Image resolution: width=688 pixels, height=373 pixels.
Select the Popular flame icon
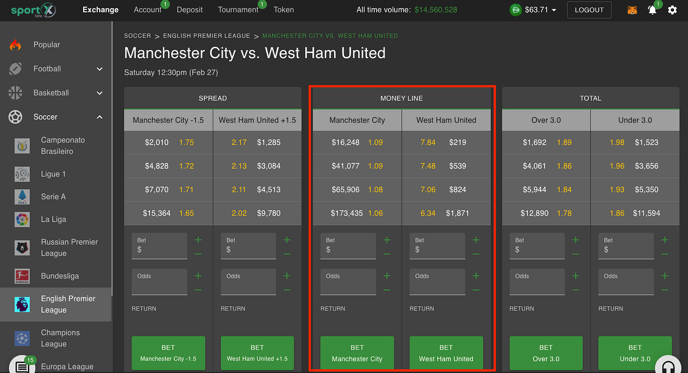[x=15, y=45]
